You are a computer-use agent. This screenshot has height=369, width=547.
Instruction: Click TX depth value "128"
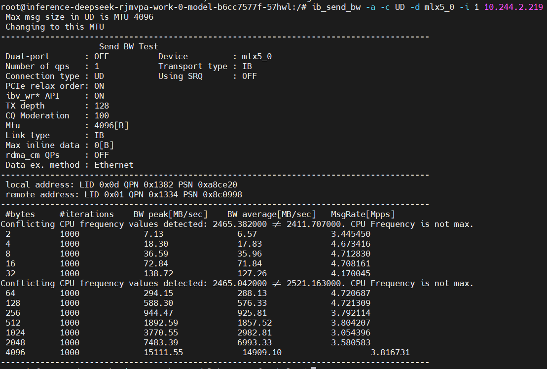[x=102, y=106]
